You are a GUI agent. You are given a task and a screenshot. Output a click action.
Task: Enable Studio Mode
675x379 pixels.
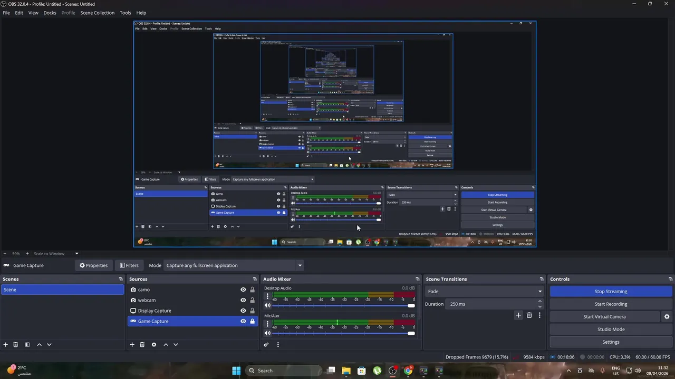point(611,330)
